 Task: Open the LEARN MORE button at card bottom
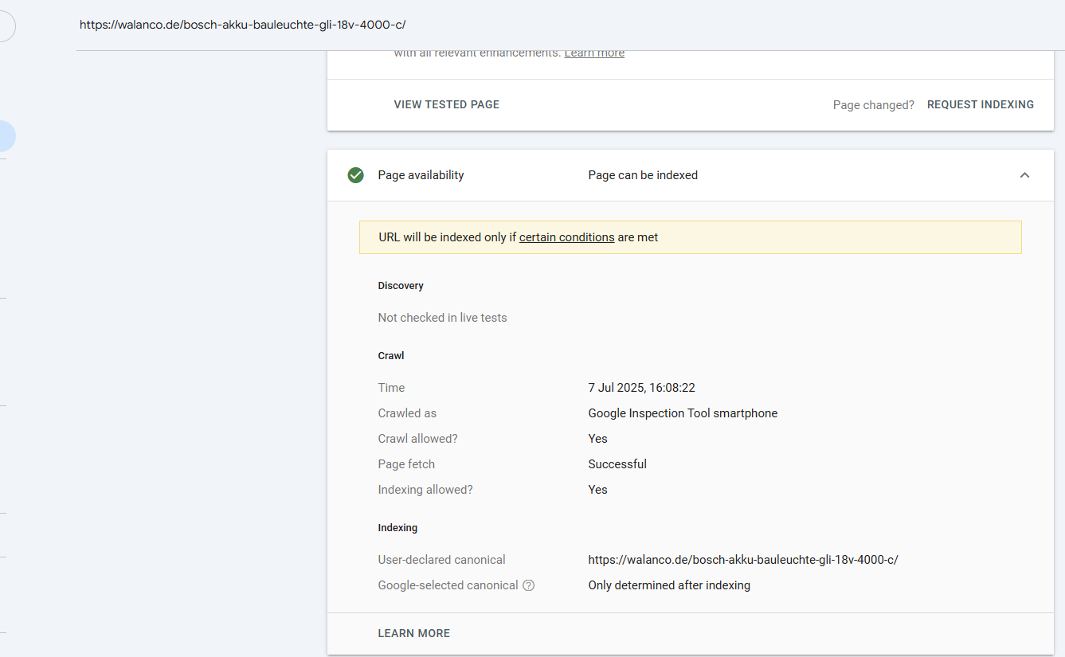coord(413,633)
